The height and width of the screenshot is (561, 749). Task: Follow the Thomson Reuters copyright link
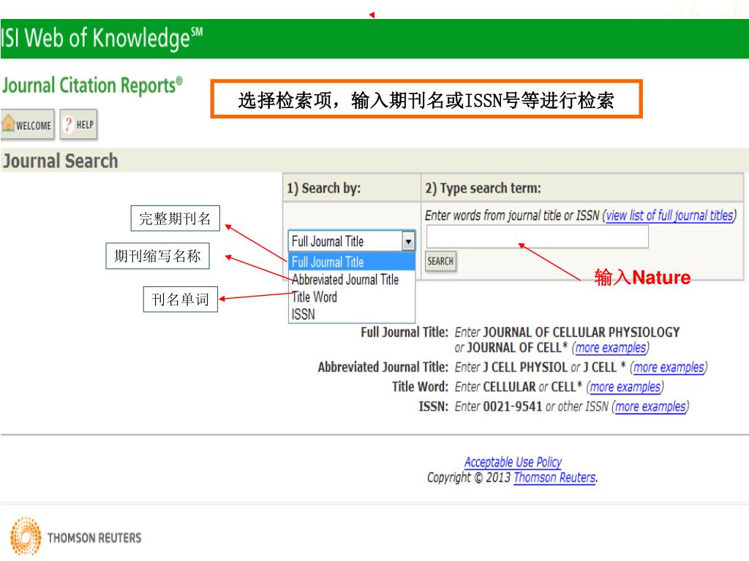click(x=554, y=478)
